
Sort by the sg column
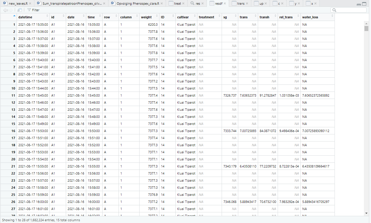(x=230, y=17)
